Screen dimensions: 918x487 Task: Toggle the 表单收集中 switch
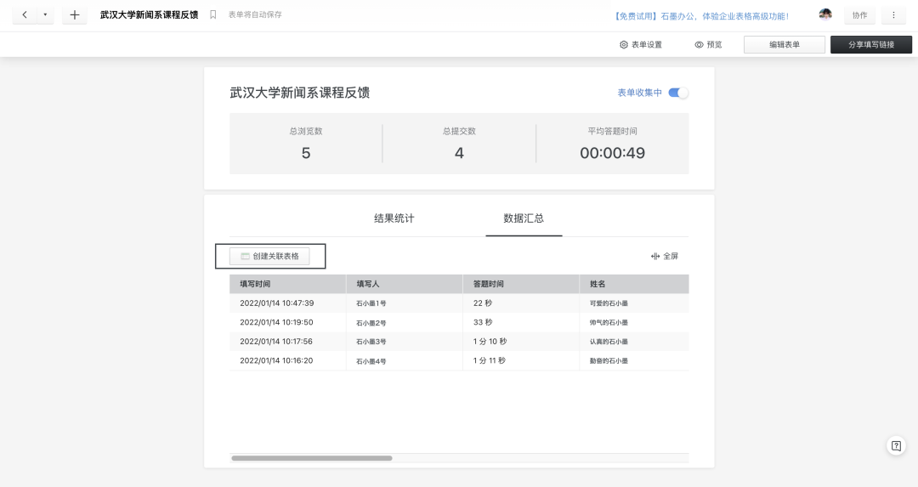678,93
